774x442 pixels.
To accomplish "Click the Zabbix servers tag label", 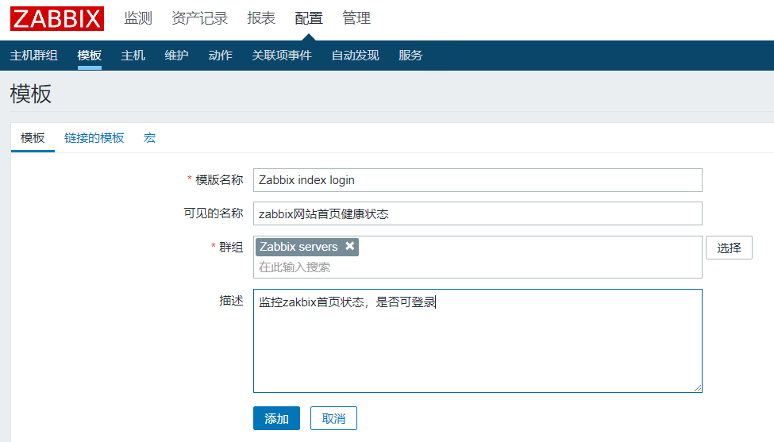I will (298, 247).
